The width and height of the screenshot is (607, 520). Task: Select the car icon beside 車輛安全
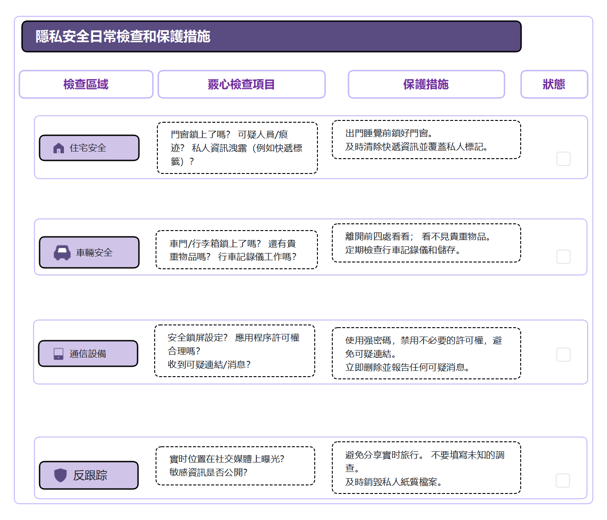[x=61, y=252]
